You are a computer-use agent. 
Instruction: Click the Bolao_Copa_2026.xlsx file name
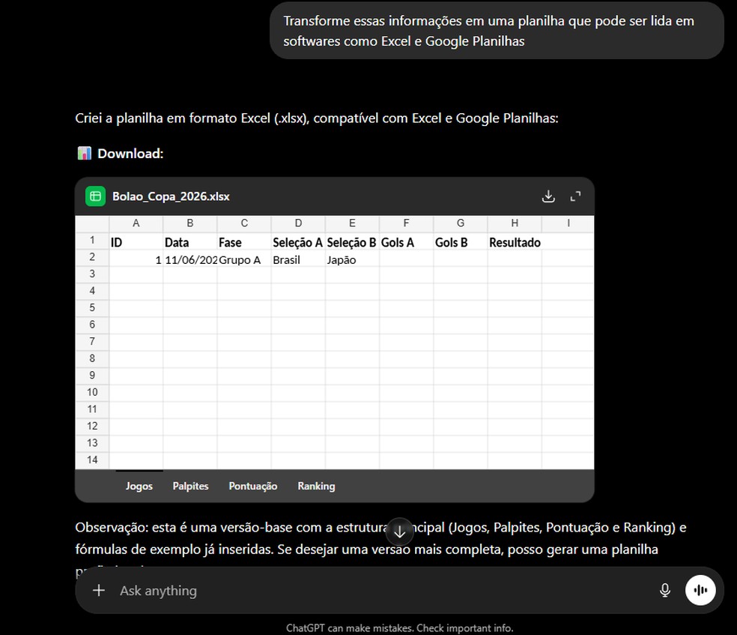[171, 196]
